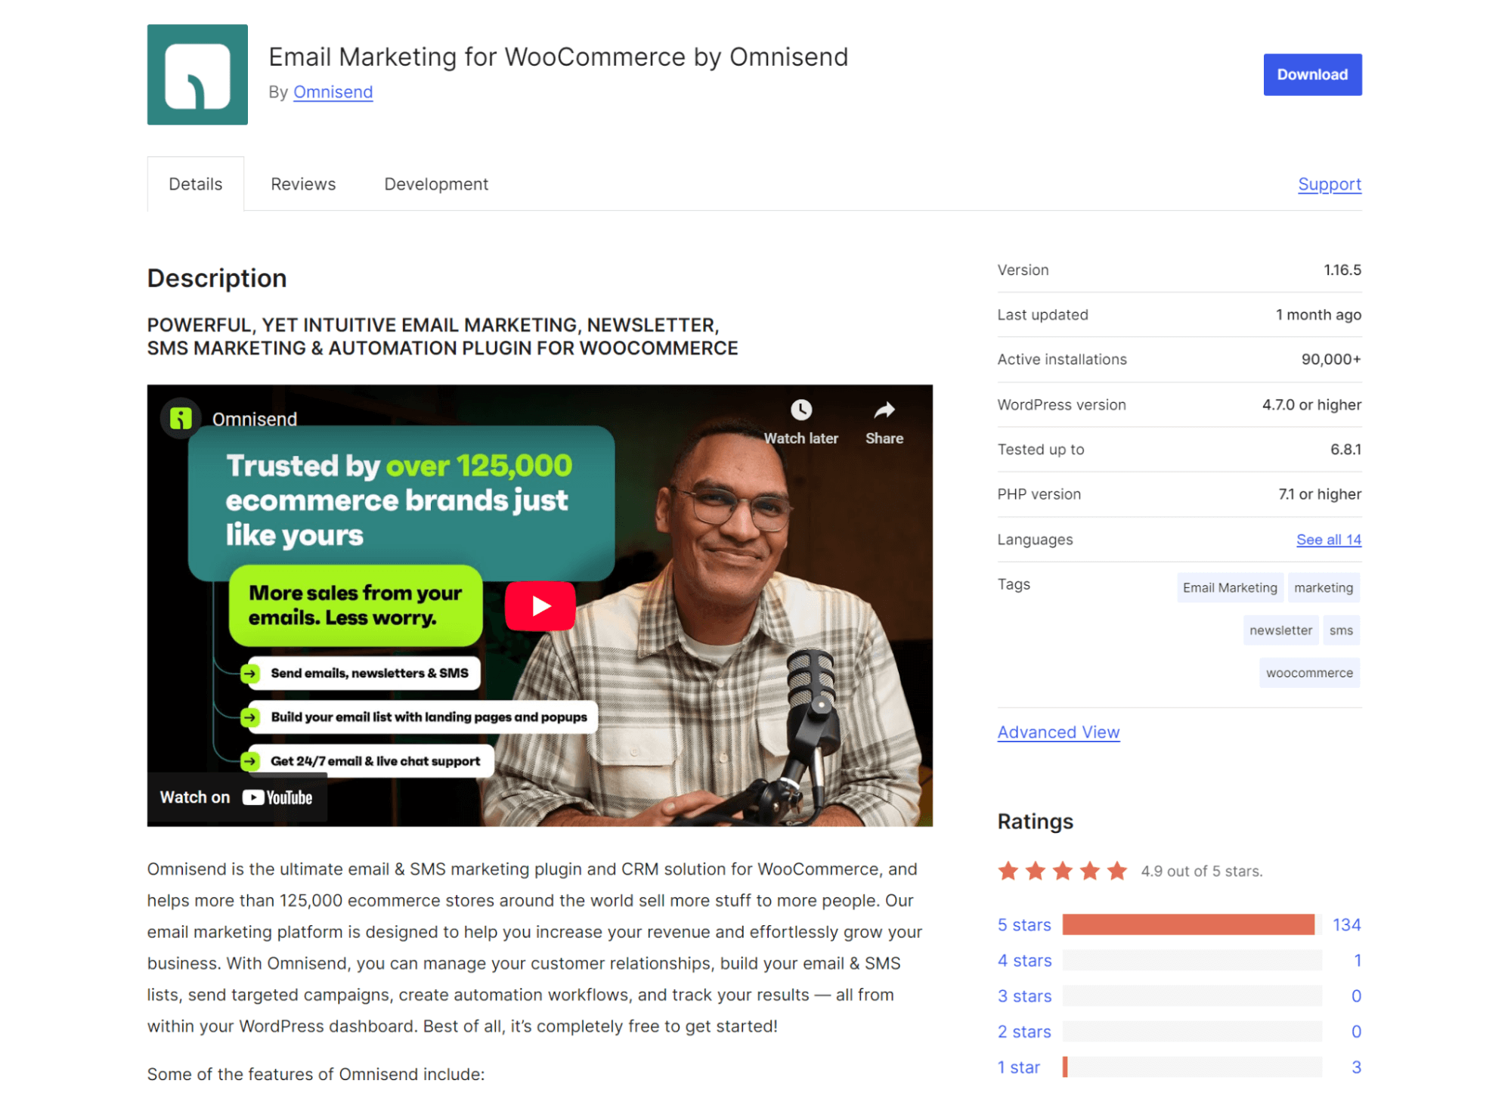Select the Email Marketing tag
The image size is (1511, 1096).
pyautogui.click(x=1229, y=587)
